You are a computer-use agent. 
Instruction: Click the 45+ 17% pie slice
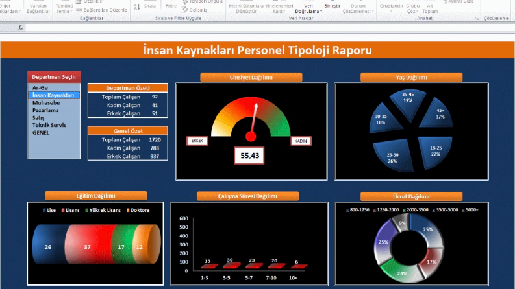[438, 115]
